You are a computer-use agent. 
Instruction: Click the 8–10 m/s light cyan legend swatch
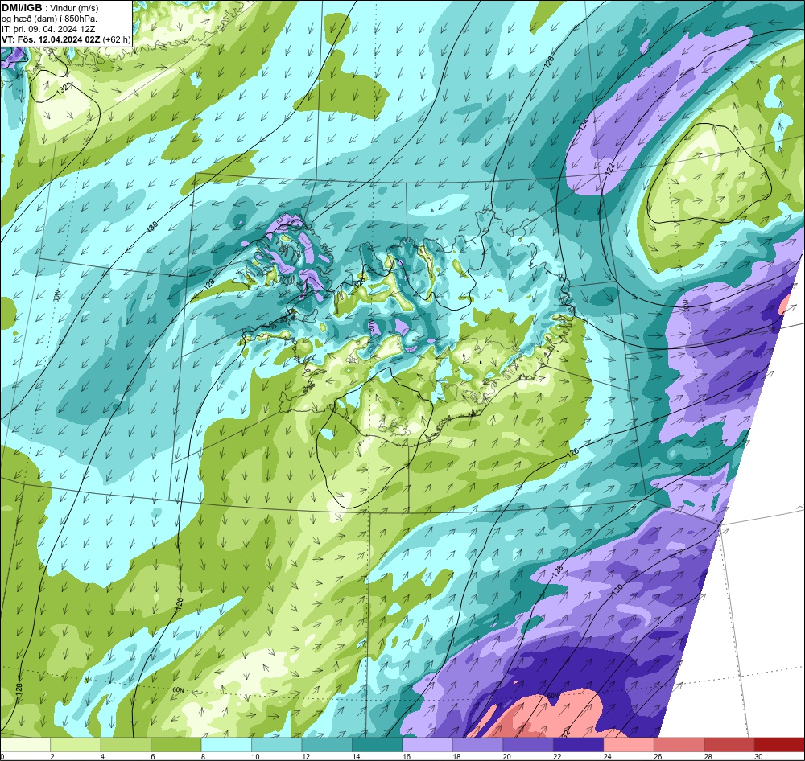pyautogui.click(x=226, y=745)
